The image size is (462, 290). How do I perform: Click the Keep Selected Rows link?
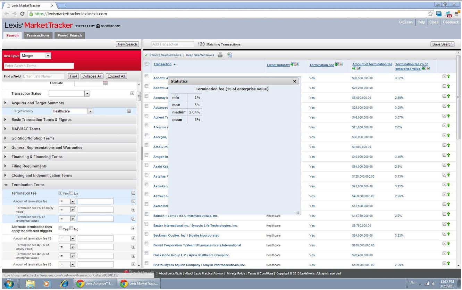pyautogui.click(x=200, y=55)
